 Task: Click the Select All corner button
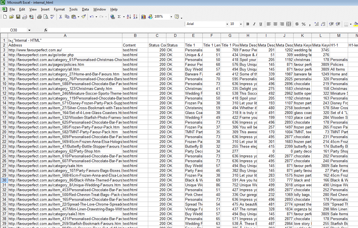click(x=4, y=35)
